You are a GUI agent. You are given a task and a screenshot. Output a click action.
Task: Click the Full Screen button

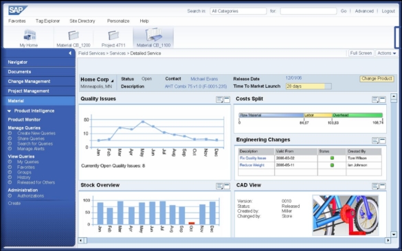361,53
